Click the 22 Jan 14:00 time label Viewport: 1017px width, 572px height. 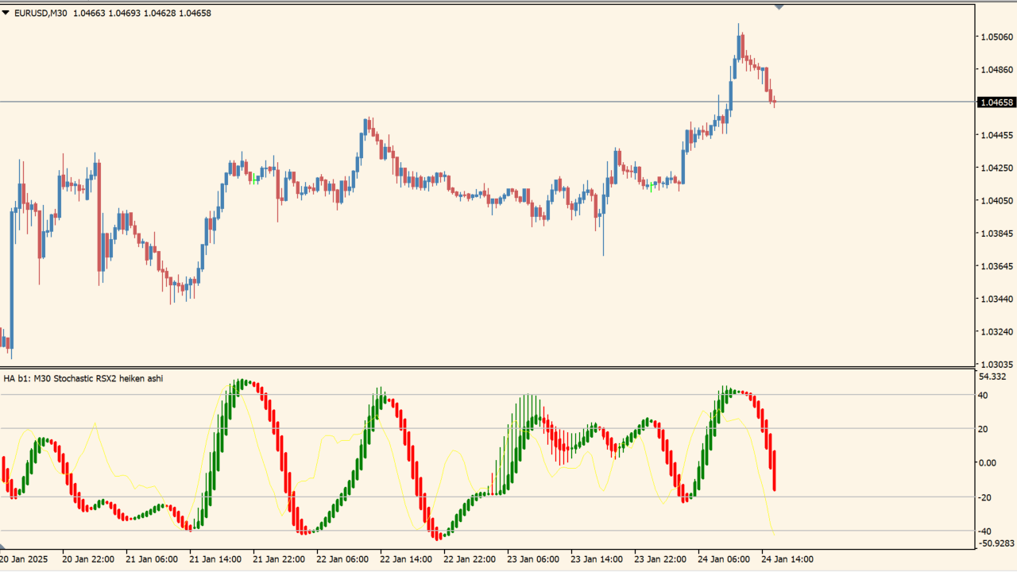406,559
